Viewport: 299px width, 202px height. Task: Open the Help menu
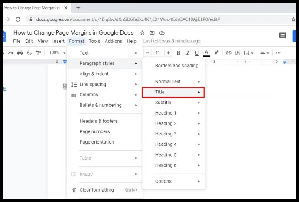132,41
